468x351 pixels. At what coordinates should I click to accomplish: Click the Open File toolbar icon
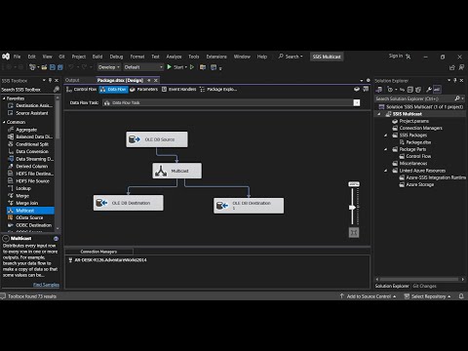44,67
